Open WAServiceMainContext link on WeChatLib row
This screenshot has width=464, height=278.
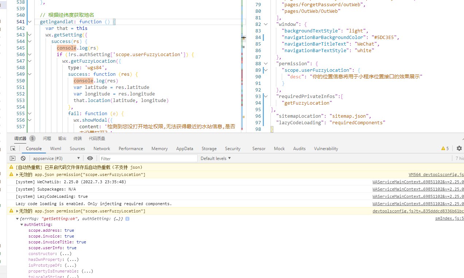point(418,182)
